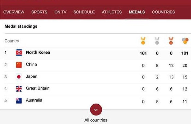Open the Athletes tab

[x=112, y=12]
